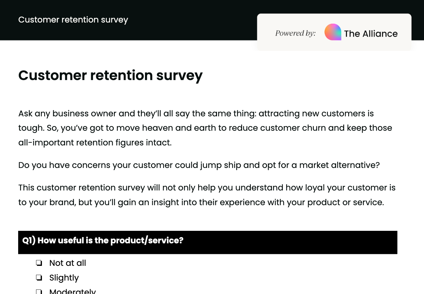The image size is (424, 294).
Task: Click the header title in the dark bar
Action: click(x=73, y=20)
